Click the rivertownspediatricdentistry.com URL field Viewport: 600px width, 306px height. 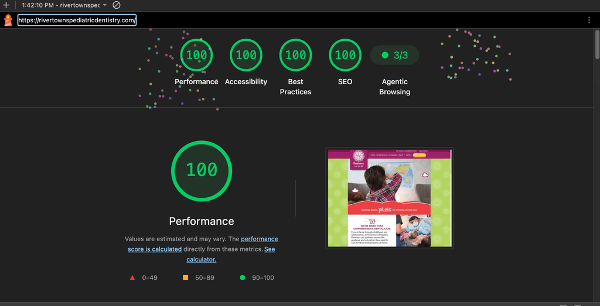click(x=77, y=20)
